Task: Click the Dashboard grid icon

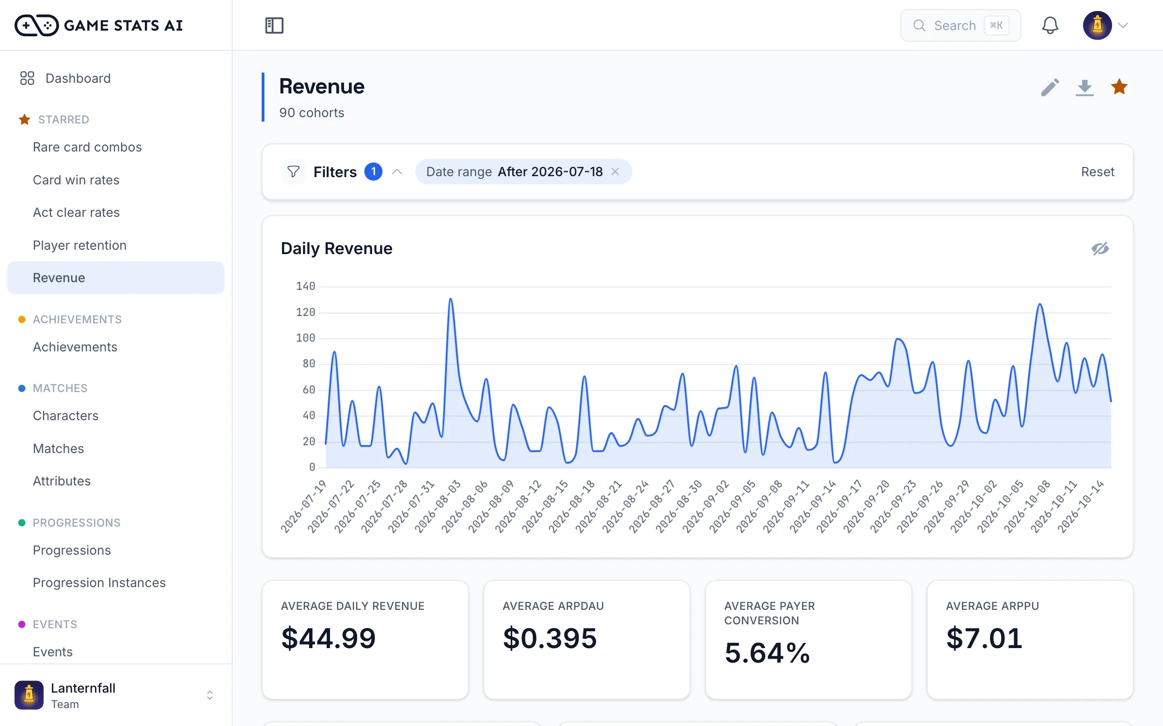Action: pos(27,78)
